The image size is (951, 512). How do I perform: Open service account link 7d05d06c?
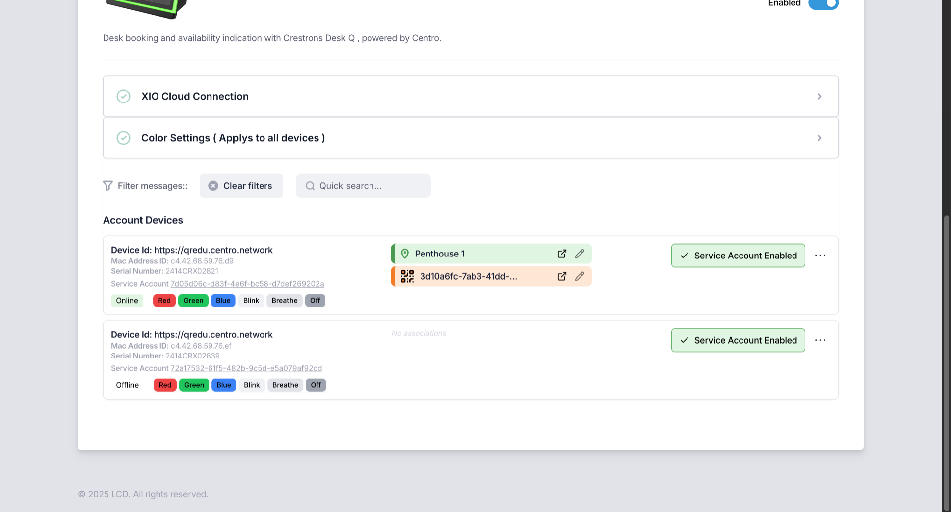click(x=247, y=284)
